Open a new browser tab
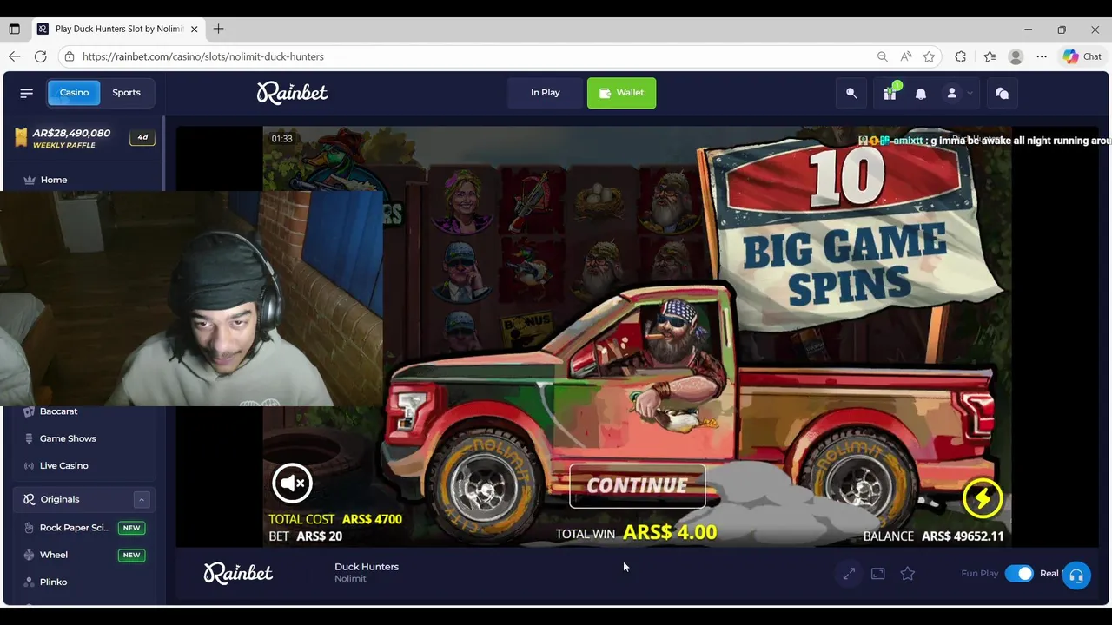1112x625 pixels. (x=218, y=29)
